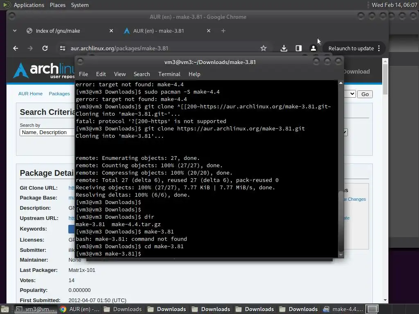Show desktop icon in bottom panel
Screen dimensions: 419x314
(5, 309)
